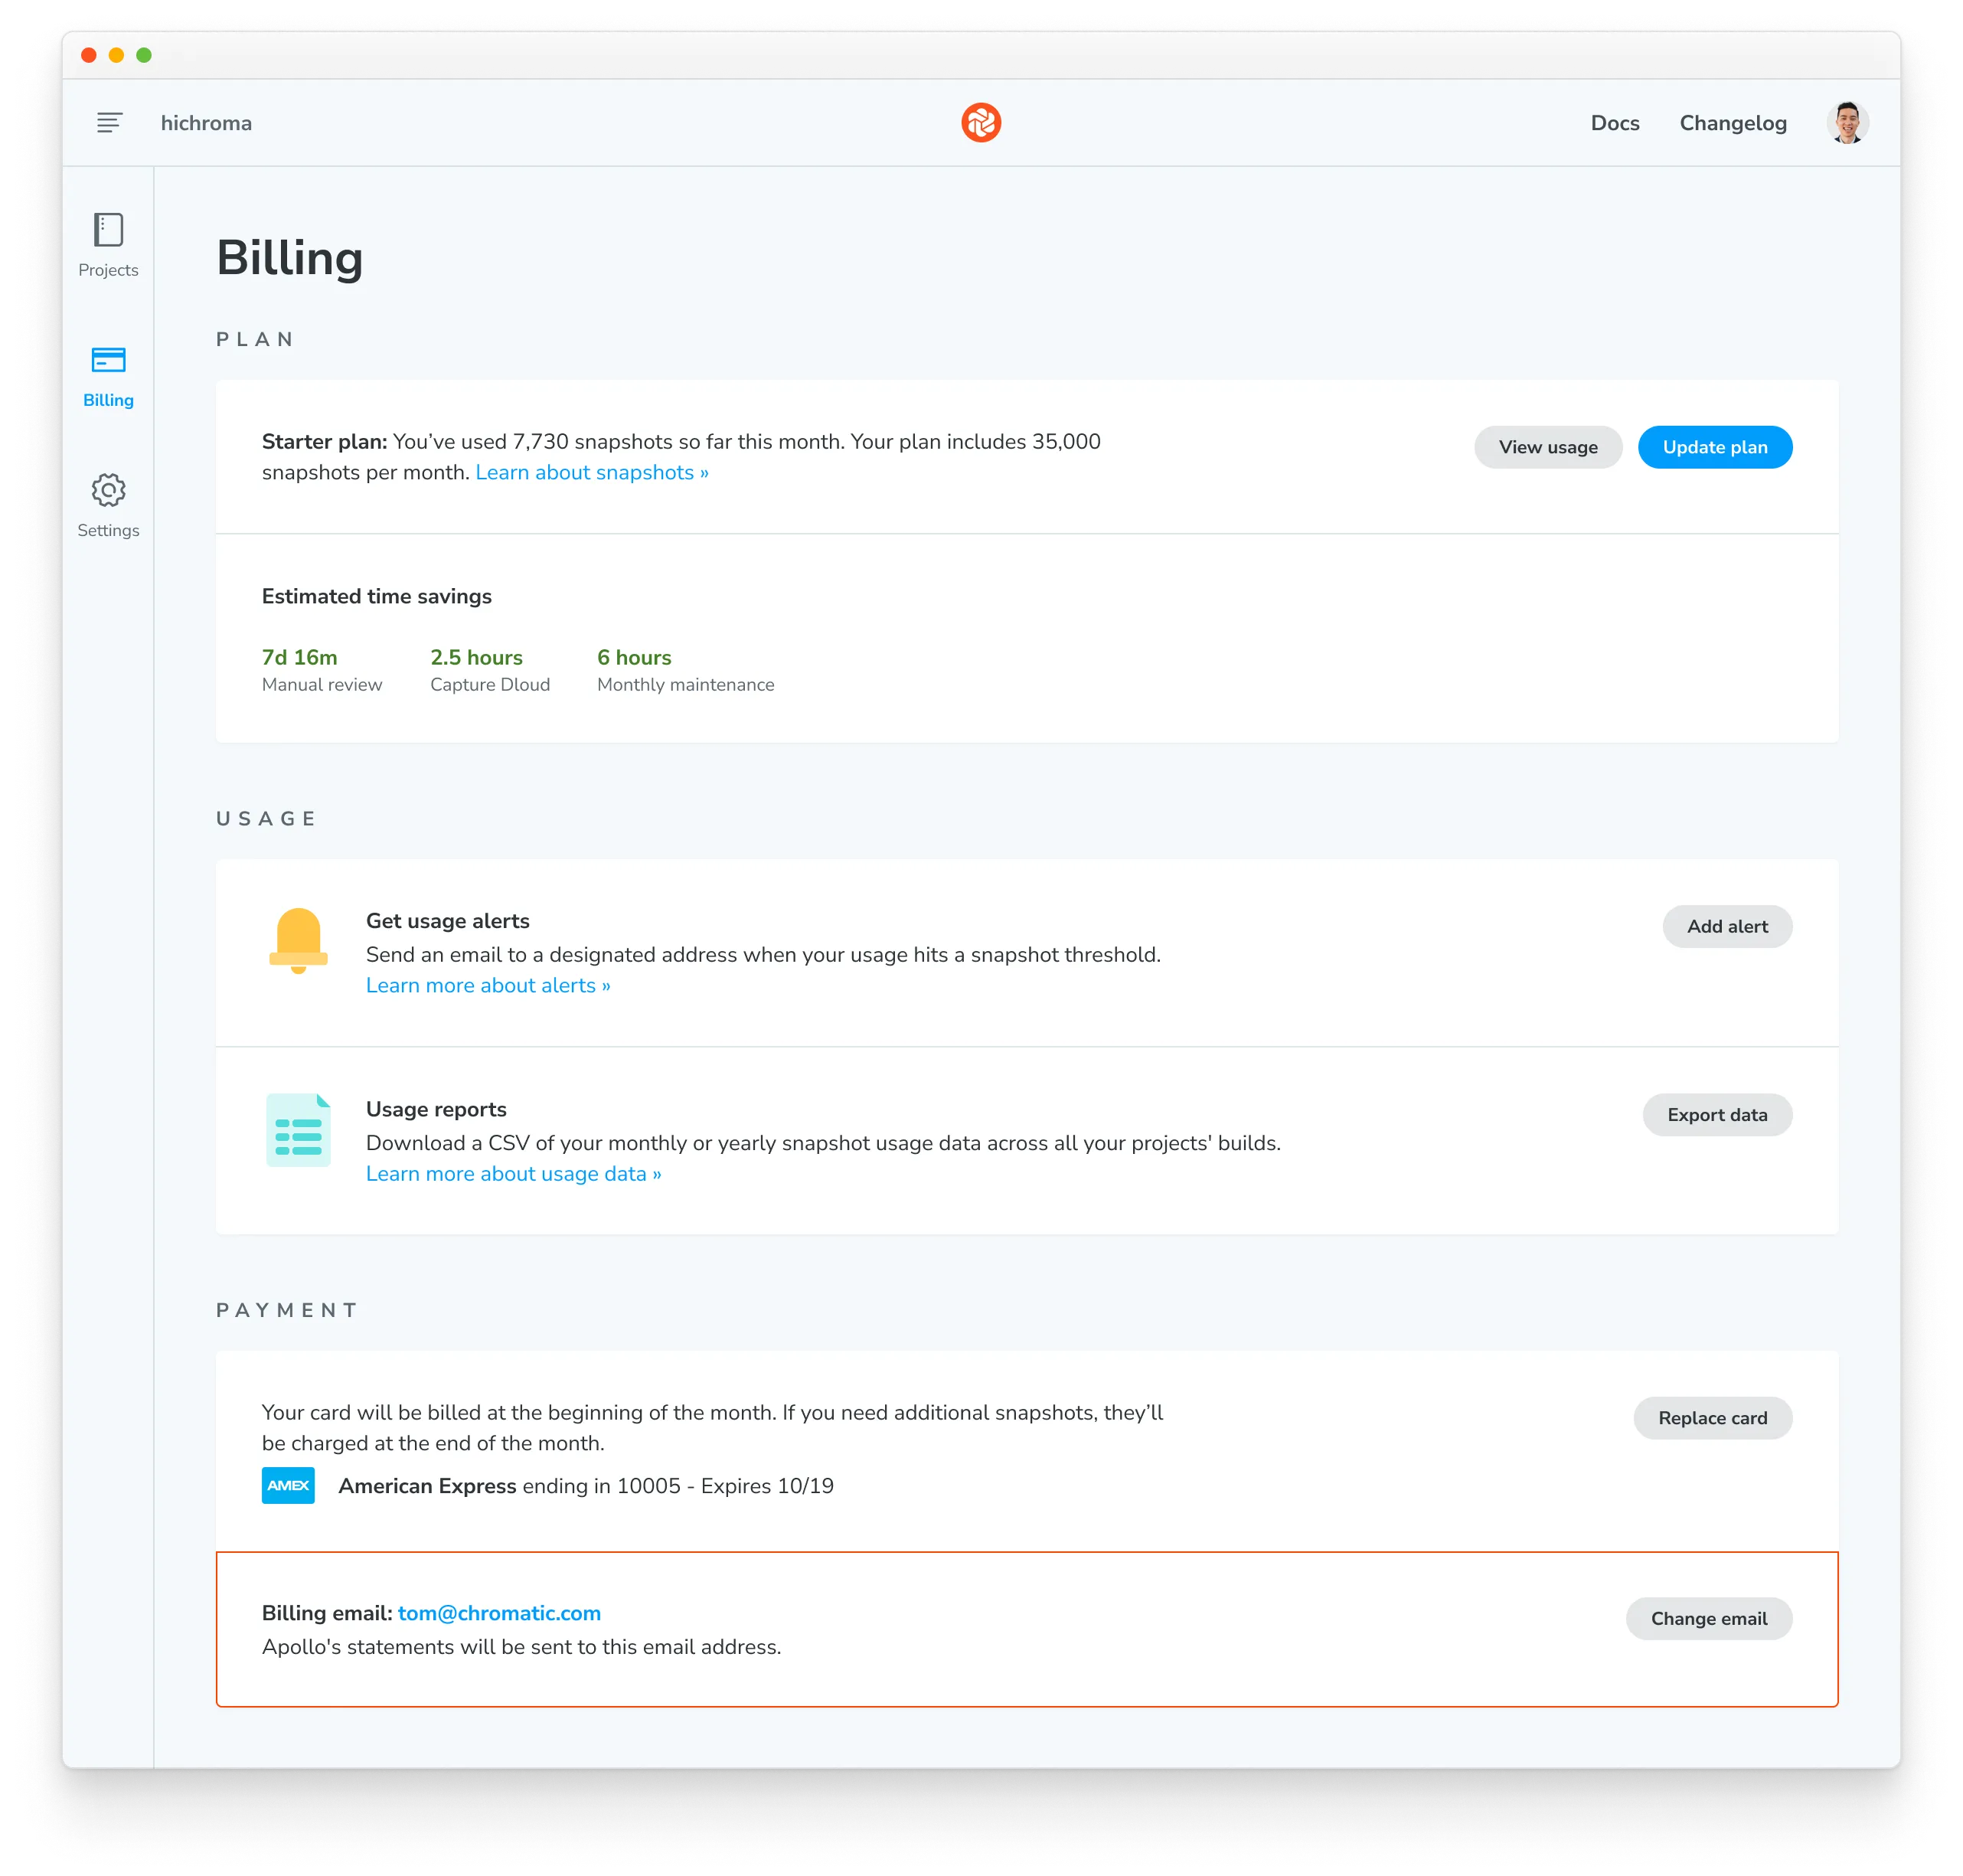Click the View usage button
The width and height of the screenshot is (1963, 1876).
tap(1547, 447)
